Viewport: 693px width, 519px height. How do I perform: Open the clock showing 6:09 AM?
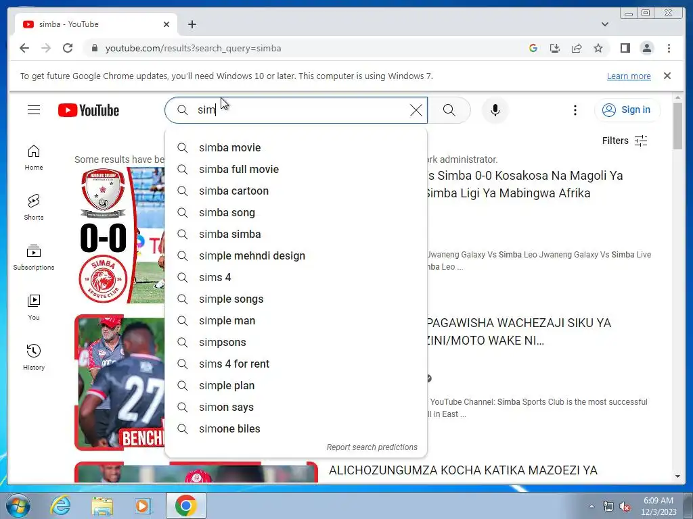point(658,506)
